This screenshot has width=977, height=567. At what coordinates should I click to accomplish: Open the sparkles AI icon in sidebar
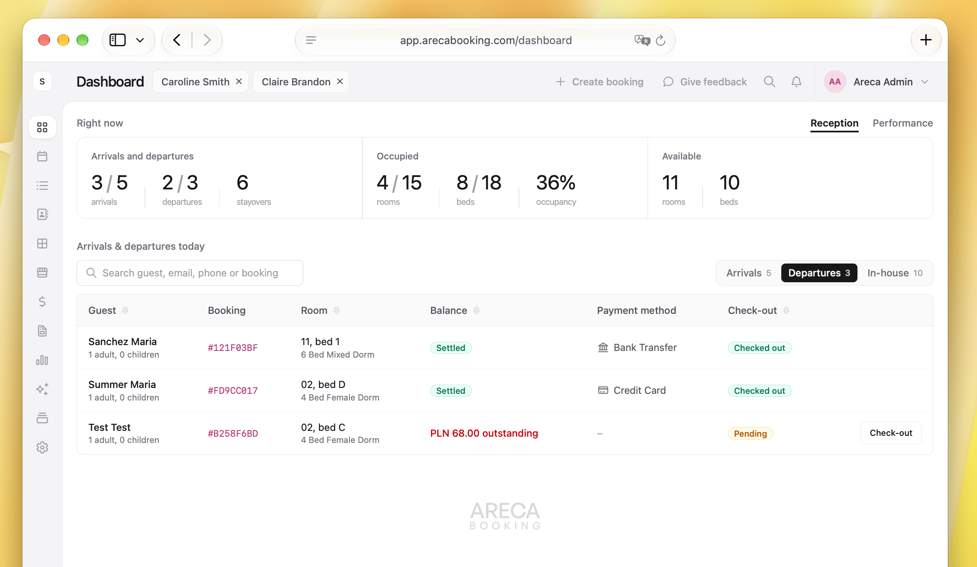pos(42,389)
